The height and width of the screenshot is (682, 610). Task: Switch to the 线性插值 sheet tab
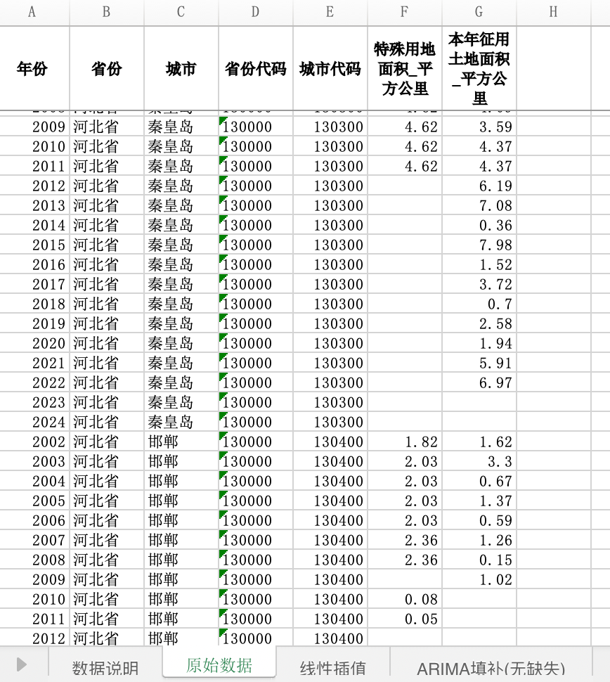click(333, 667)
